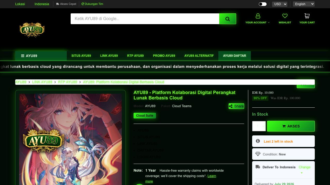Expand the Change delivery location dropdown
Screen dimensions: 330x185
[x=304, y=169]
